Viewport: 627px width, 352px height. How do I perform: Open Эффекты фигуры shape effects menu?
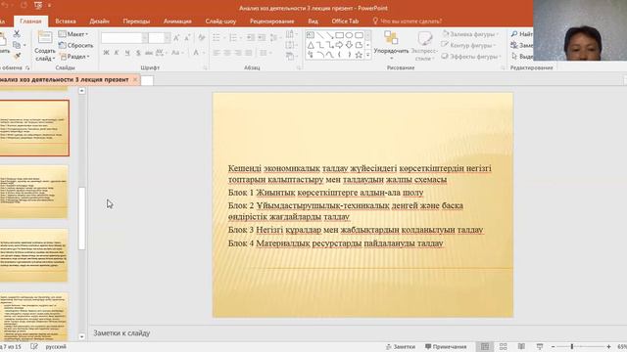point(470,57)
